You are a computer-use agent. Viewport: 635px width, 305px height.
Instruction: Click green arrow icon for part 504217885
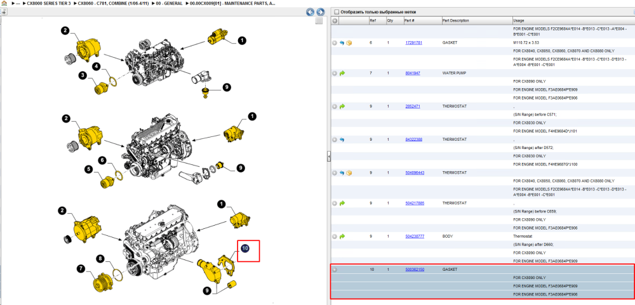(342, 203)
